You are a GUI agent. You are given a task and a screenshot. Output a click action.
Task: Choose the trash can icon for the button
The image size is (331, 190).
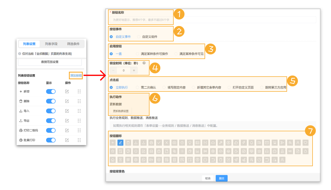click(128, 143)
